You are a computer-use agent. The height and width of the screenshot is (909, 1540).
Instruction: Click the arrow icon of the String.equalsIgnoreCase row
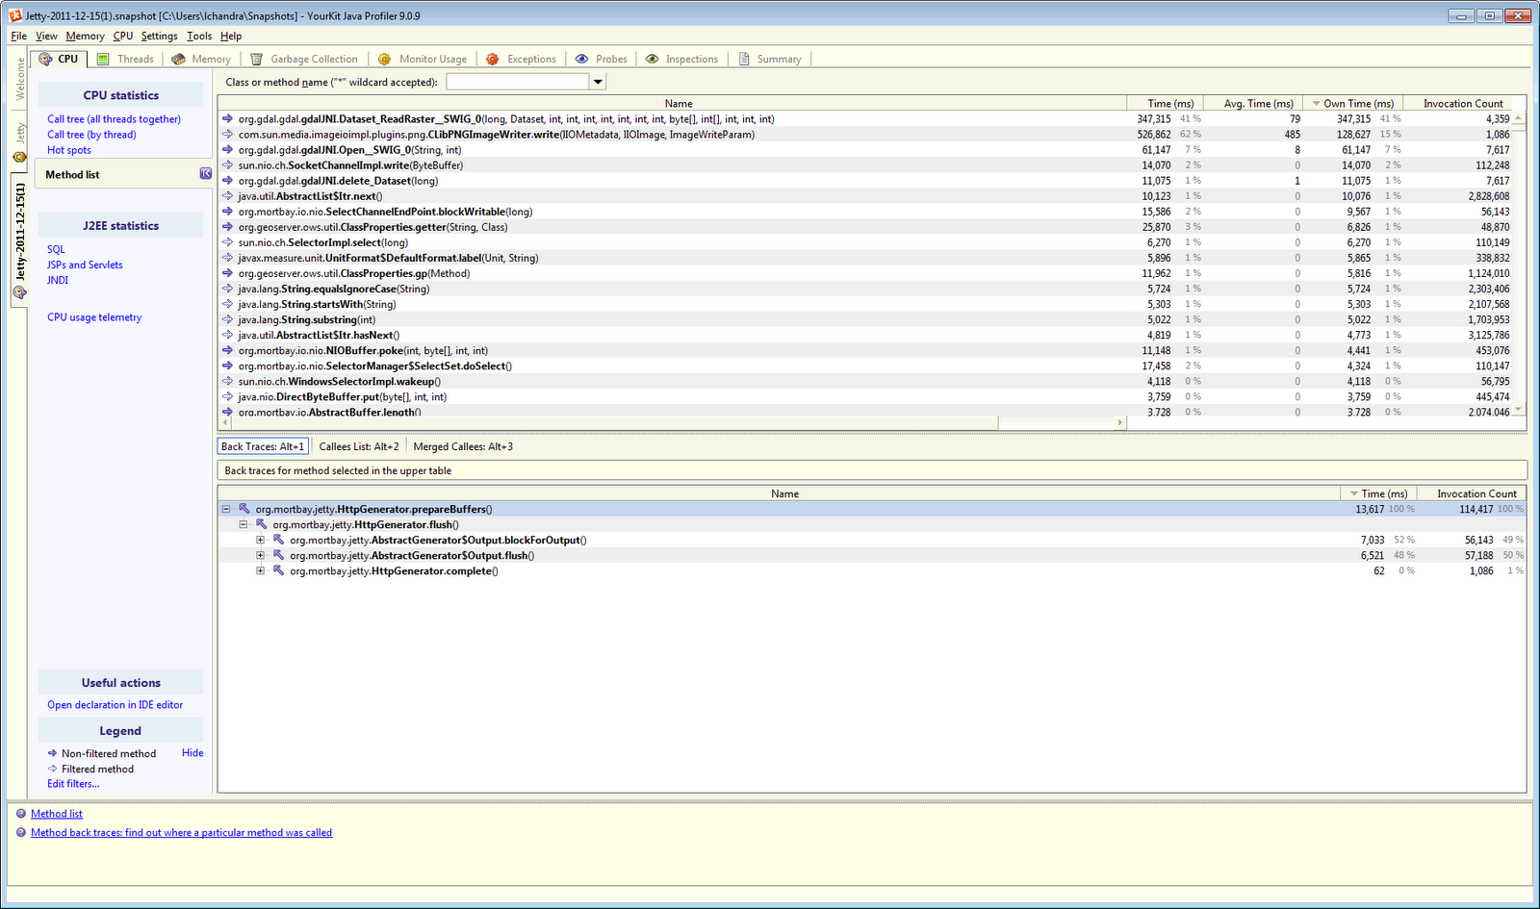(x=228, y=289)
